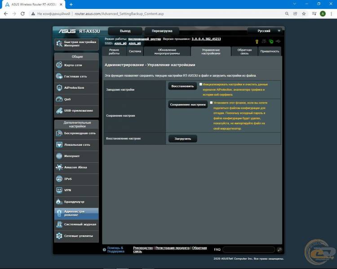
Task: Open firmware version 3.0.0.4.382_45213 link
Action: (206, 39)
